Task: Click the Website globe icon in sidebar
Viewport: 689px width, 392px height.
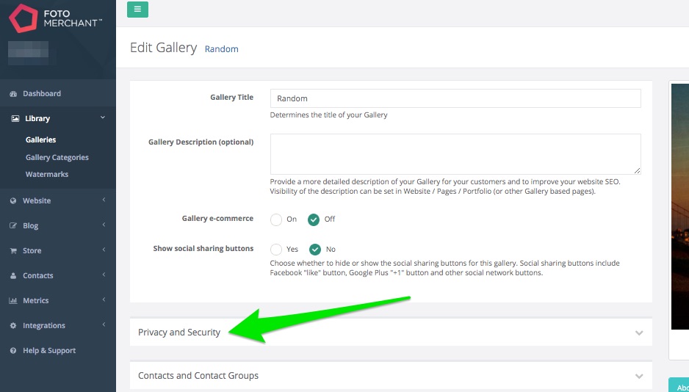Action: (13, 200)
